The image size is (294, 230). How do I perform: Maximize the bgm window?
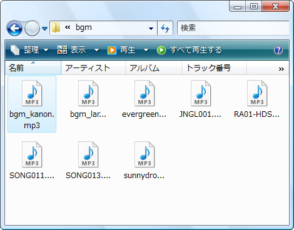click(254, 6)
